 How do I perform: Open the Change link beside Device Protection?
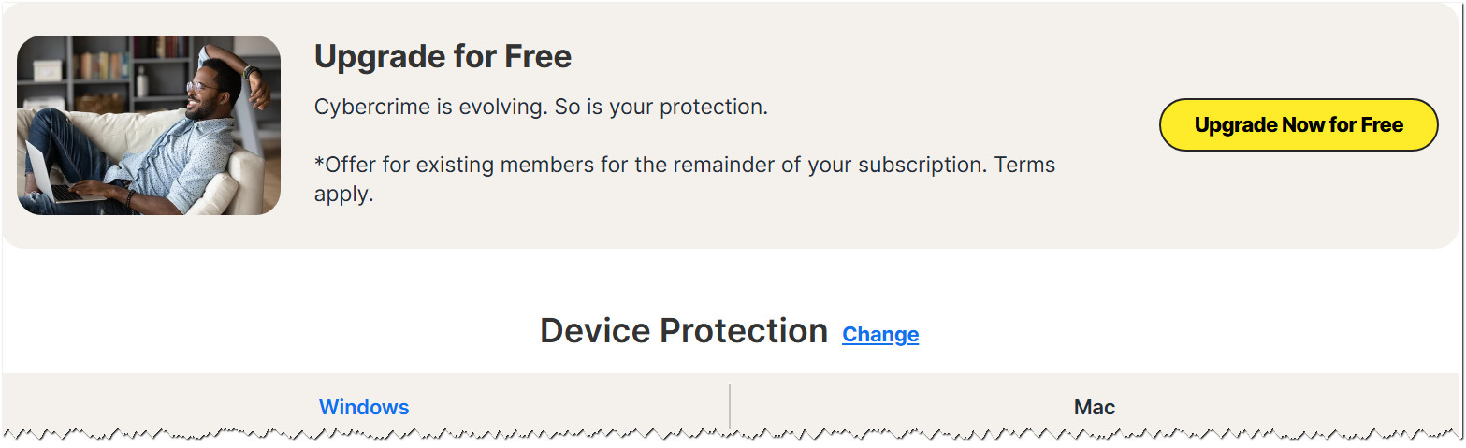click(x=879, y=335)
